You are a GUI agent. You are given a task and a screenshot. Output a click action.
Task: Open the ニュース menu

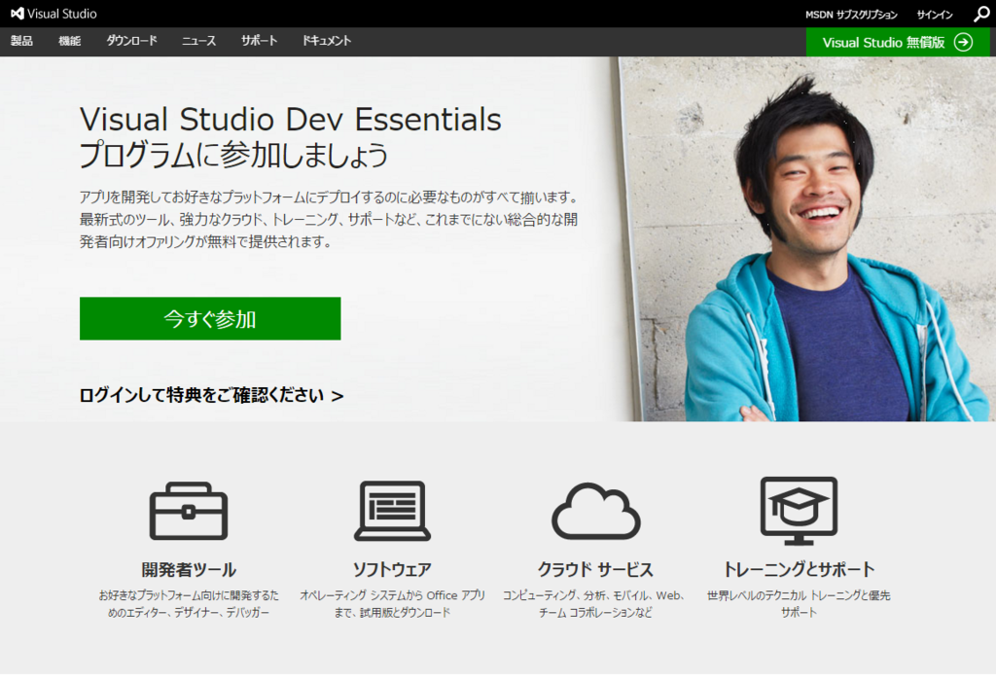(x=198, y=41)
